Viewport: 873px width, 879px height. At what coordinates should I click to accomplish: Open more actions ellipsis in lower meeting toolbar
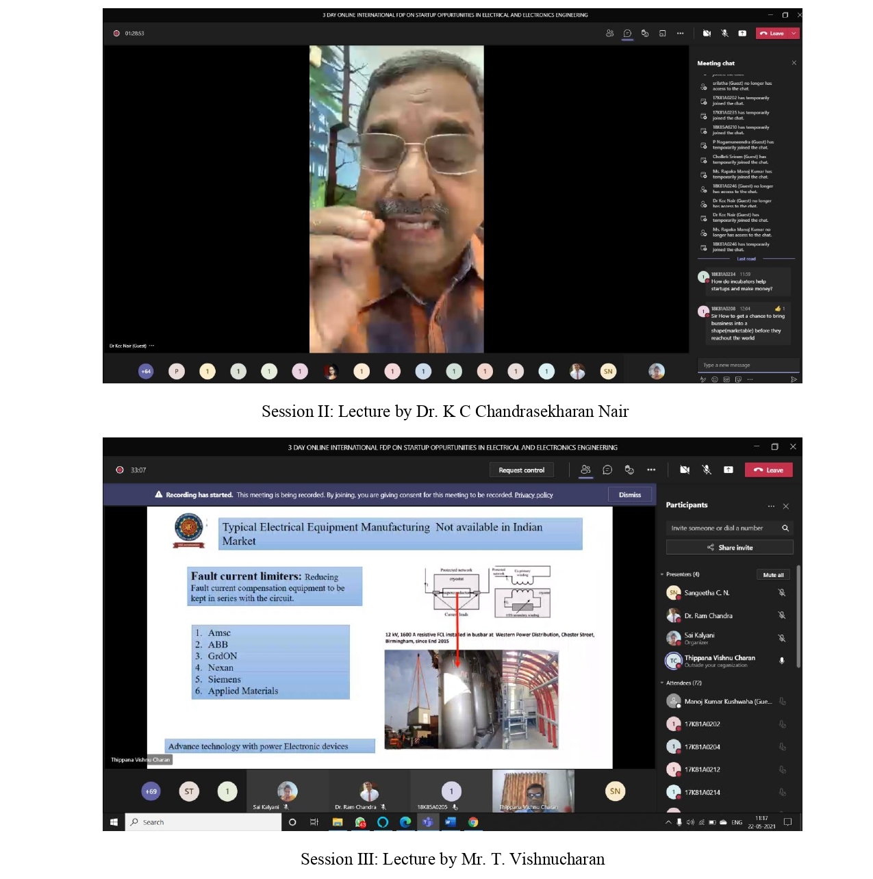[651, 470]
